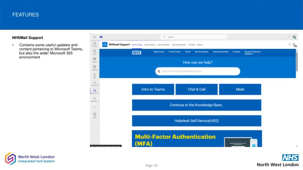Viewport: 303px width, 170px height.
Task: Open Contact in the blue navigation bar
Action: pos(236,52)
